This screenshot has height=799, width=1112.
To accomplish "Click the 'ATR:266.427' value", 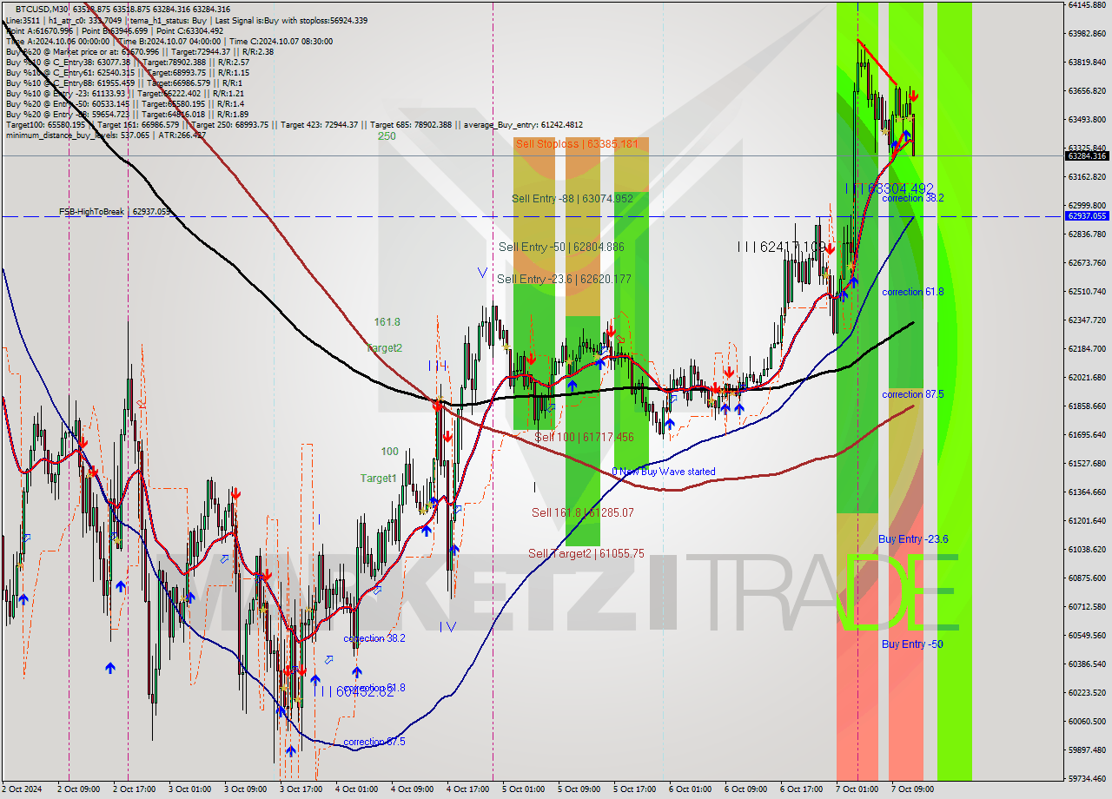I will point(182,135).
